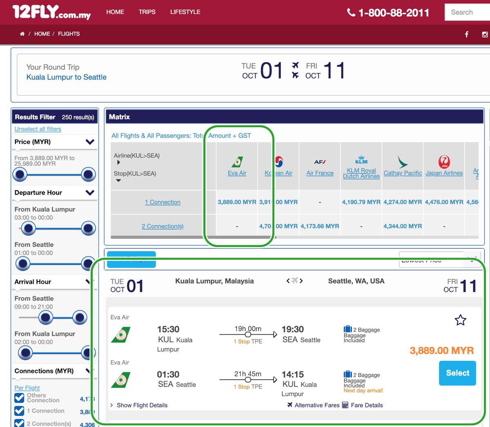Open the Fare Details link
The width and height of the screenshot is (490, 427).
coord(367,405)
